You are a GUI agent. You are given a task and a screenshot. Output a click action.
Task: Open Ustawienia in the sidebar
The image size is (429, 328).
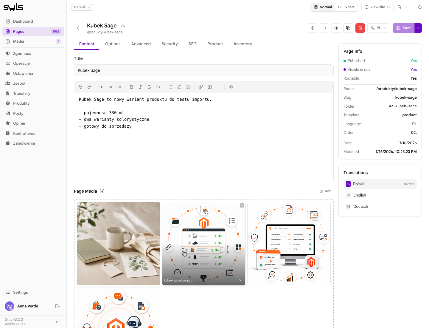click(x=33, y=74)
